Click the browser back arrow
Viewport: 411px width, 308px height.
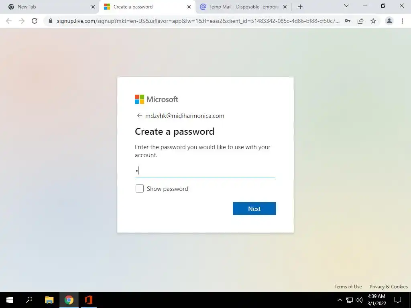coord(9,21)
